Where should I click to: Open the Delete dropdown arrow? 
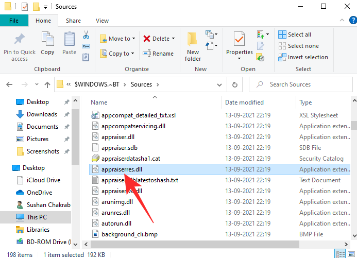click(x=173, y=39)
